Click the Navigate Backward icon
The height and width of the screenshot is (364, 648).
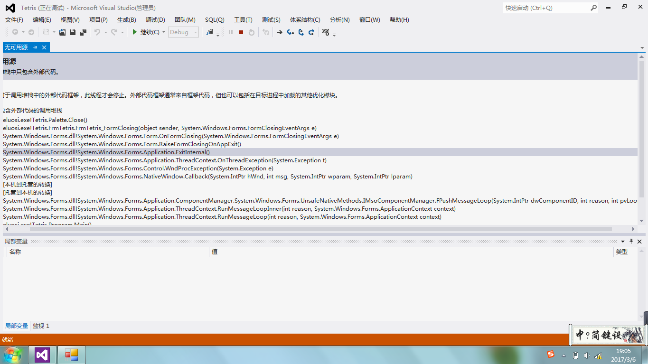pos(15,32)
